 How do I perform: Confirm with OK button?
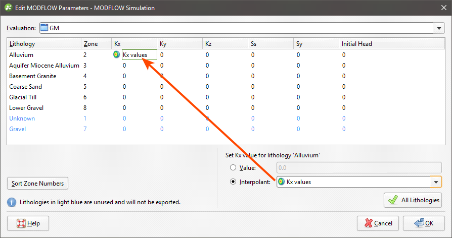[x=424, y=223]
